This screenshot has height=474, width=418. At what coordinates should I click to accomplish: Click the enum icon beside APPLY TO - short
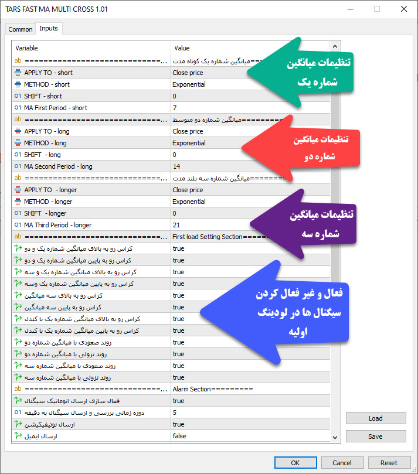coord(18,73)
